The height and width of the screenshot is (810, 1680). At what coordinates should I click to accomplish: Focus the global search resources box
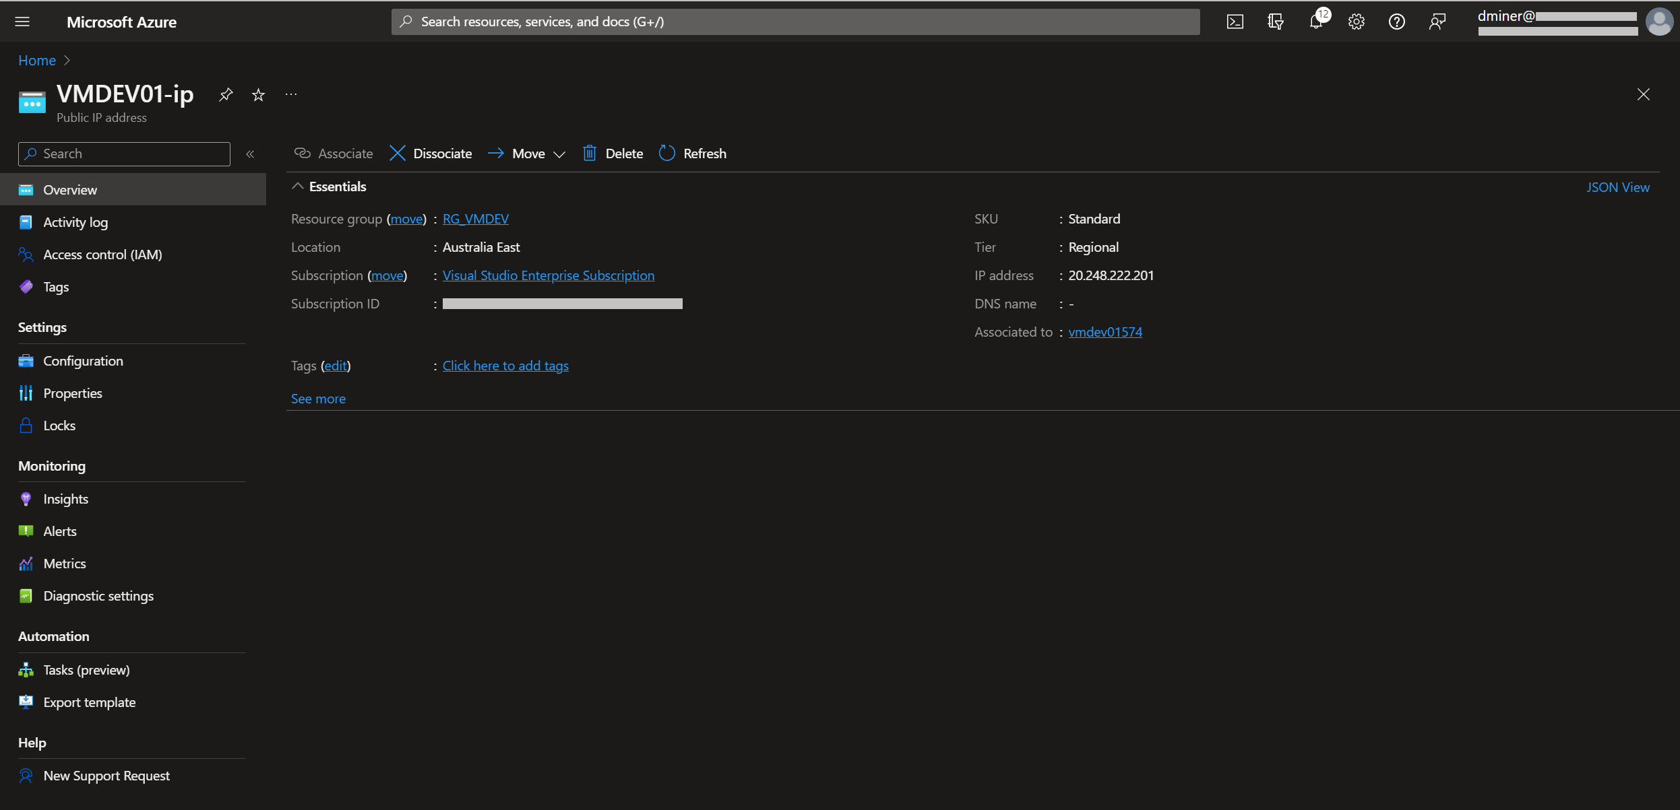click(795, 22)
